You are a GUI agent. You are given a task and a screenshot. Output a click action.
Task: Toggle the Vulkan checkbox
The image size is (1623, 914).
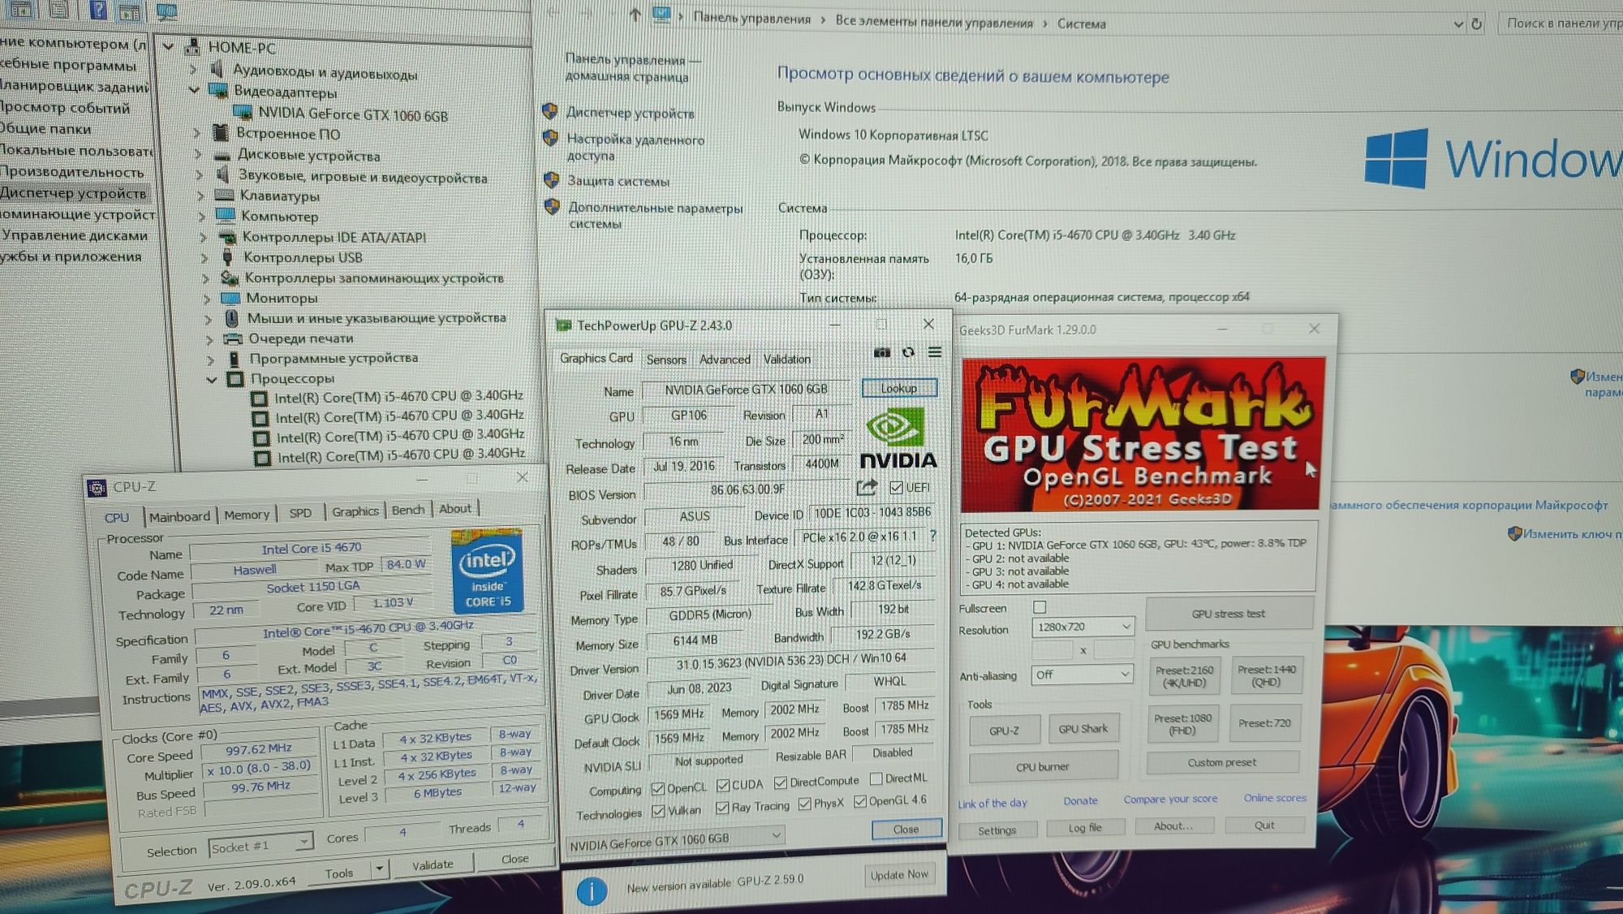click(x=659, y=811)
